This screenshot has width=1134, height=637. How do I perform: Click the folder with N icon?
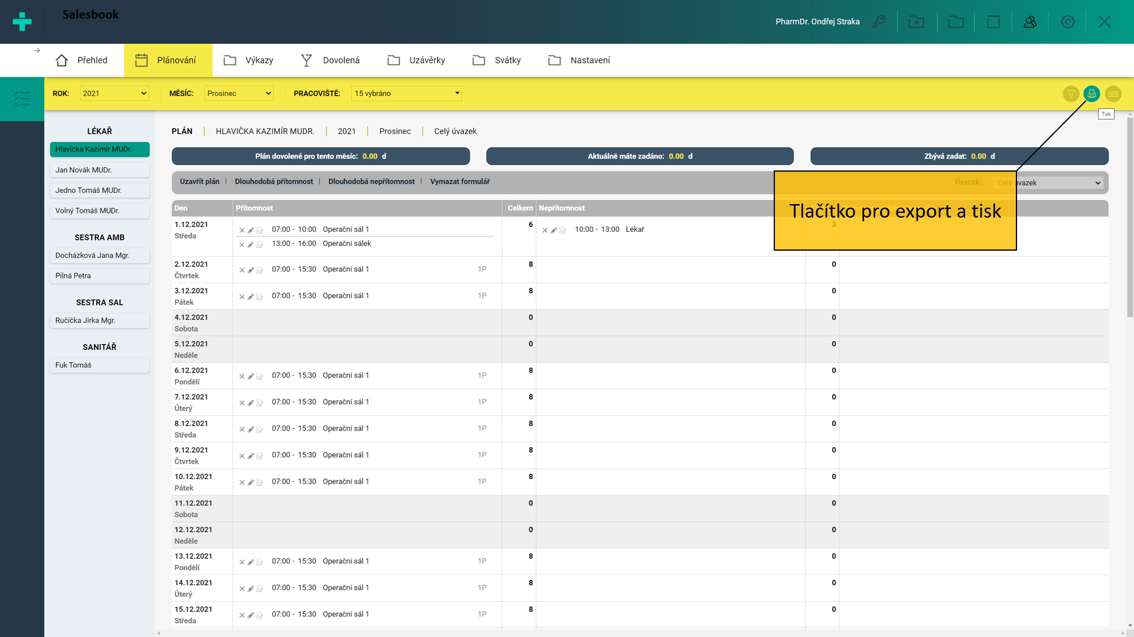(916, 22)
